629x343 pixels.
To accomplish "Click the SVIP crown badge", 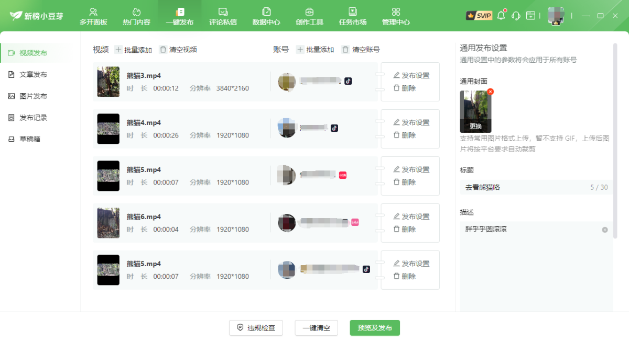I will [479, 16].
